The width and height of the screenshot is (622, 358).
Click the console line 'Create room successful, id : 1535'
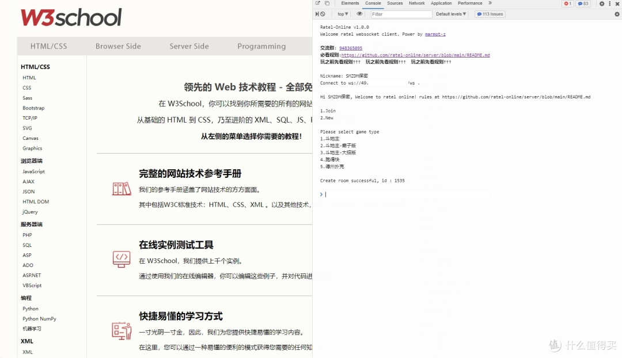362,181
